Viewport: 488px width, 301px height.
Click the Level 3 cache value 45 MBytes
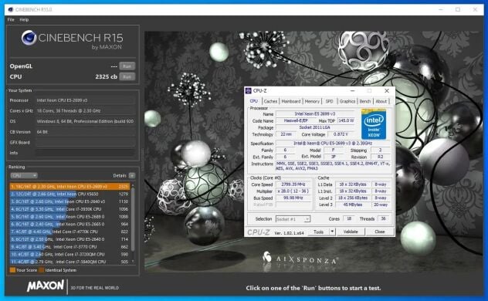pos(353,205)
